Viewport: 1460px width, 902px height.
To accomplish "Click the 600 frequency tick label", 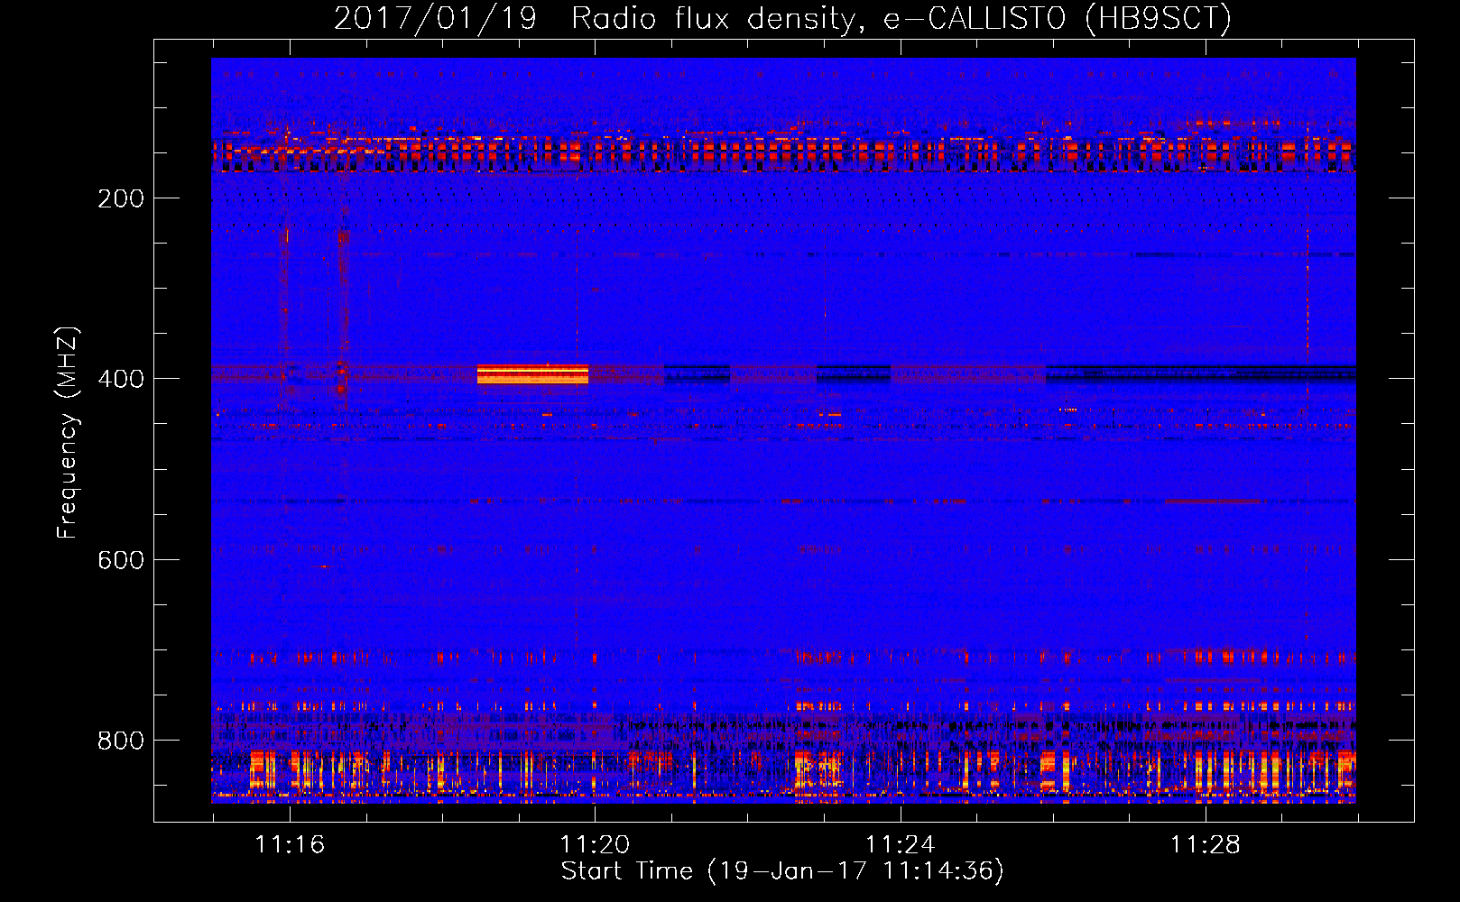I will 121,560.
